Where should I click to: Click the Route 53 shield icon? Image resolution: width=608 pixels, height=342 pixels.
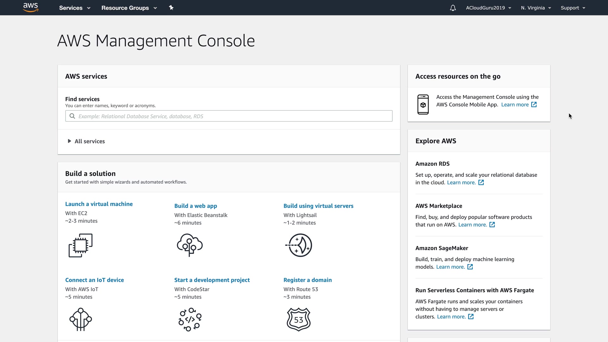[299, 319]
